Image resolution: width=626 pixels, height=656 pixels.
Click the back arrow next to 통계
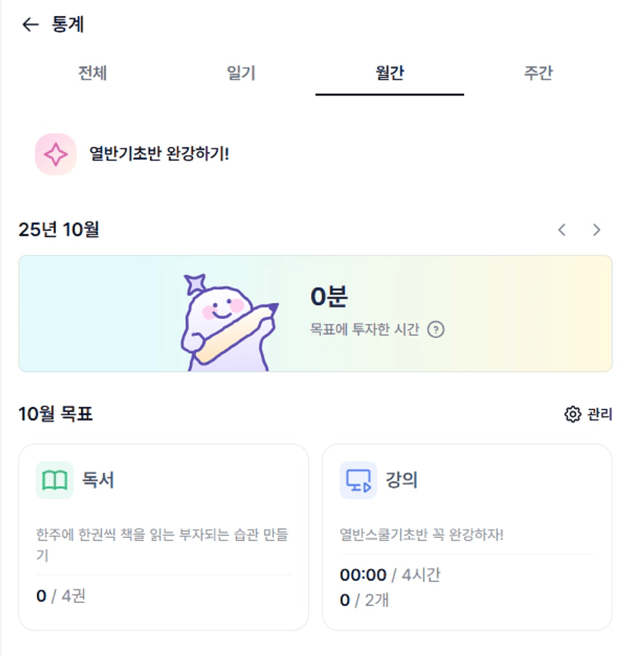[30, 25]
